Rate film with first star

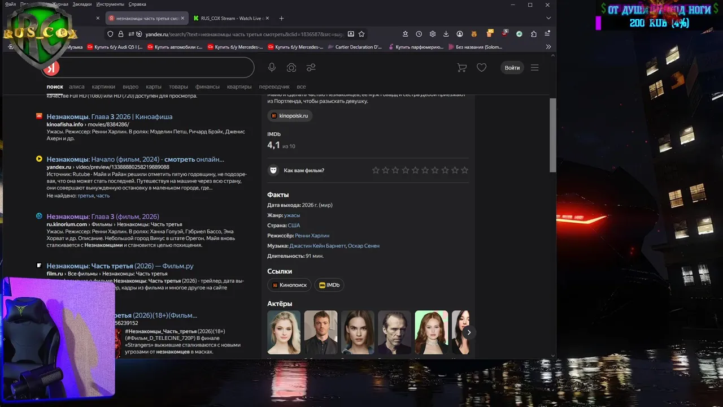pos(376,170)
